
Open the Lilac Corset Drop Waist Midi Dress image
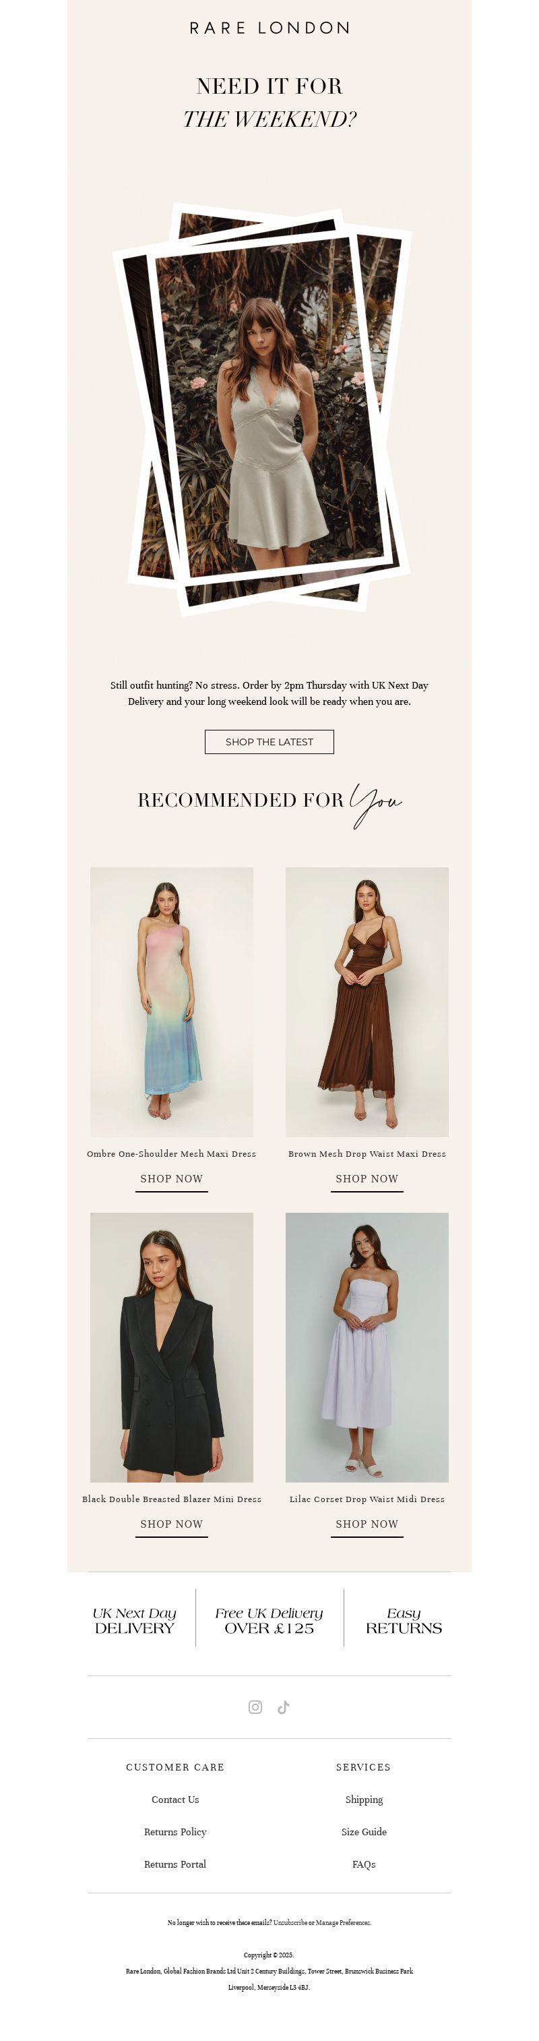pyautogui.click(x=367, y=1347)
